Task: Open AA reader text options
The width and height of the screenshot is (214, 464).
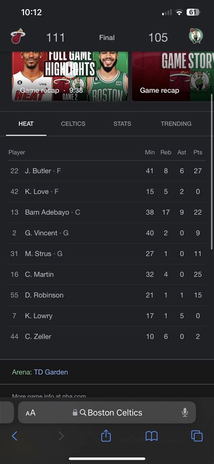Action: 30,412
